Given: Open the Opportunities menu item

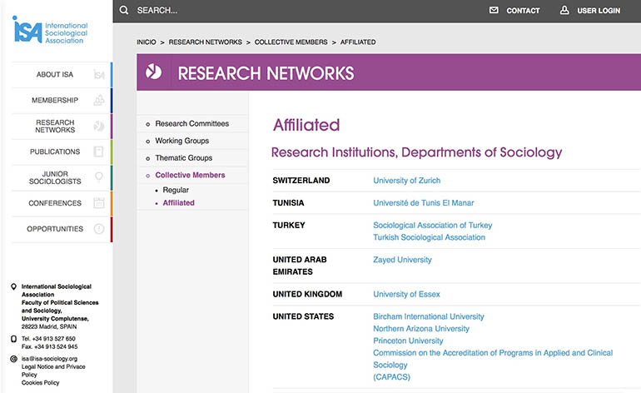Looking at the screenshot, I should [x=55, y=229].
